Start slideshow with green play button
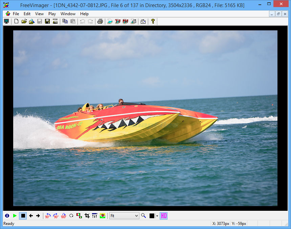 [x=15, y=216]
